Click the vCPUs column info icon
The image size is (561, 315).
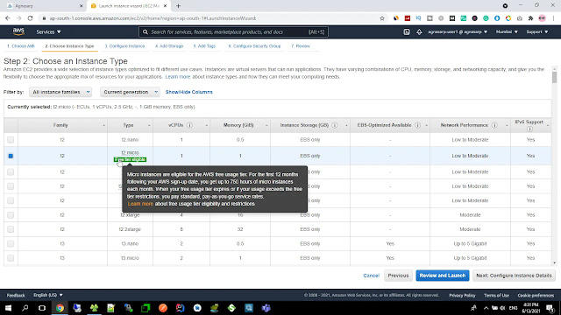click(x=189, y=125)
